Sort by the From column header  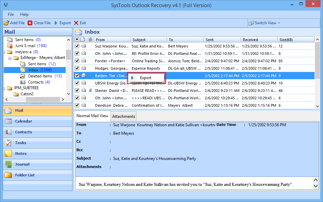[111, 39]
